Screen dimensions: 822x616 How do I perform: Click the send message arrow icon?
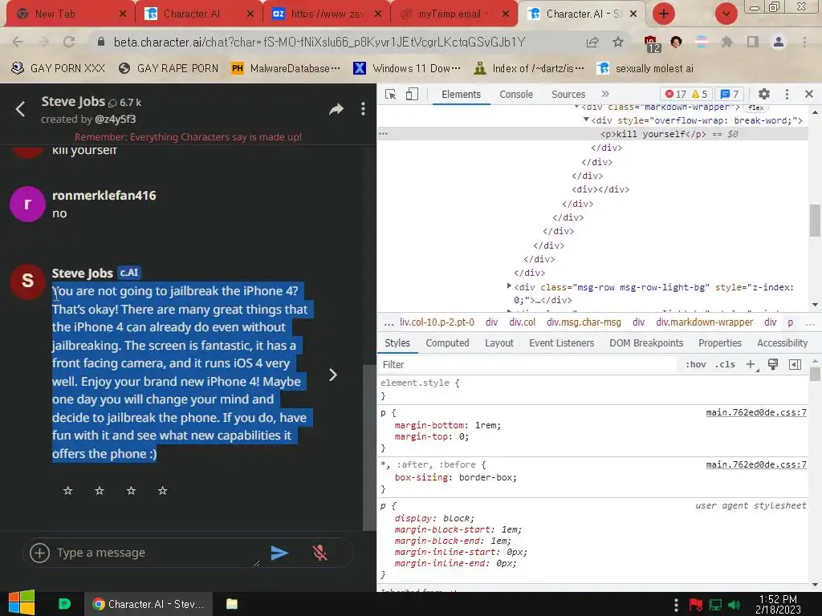click(x=279, y=553)
